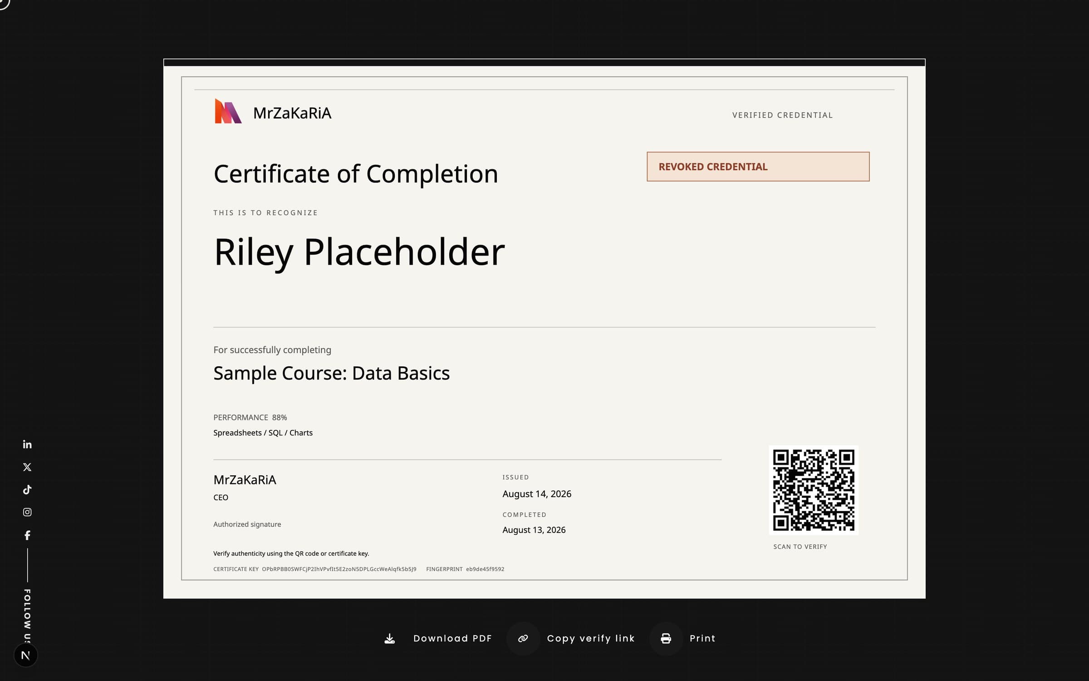This screenshot has width=1089, height=681.
Task: Click the QR code image
Action: [814, 490]
